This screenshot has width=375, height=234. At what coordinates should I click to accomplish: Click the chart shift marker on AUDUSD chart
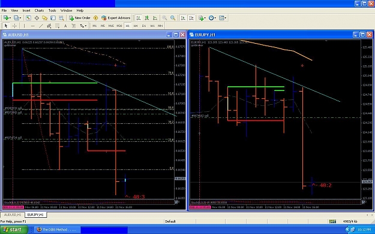[x=139, y=41]
